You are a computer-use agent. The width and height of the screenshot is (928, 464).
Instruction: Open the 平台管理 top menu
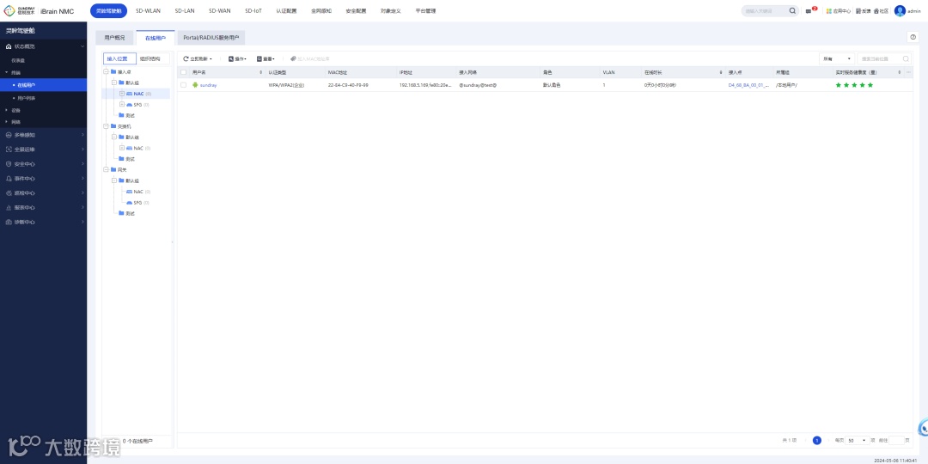(425, 10)
